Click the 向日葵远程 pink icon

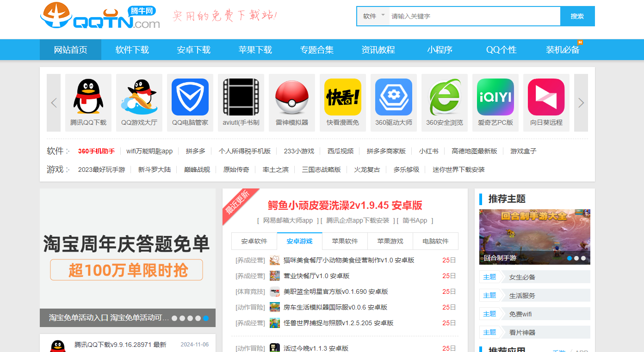[x=546, y=97]
